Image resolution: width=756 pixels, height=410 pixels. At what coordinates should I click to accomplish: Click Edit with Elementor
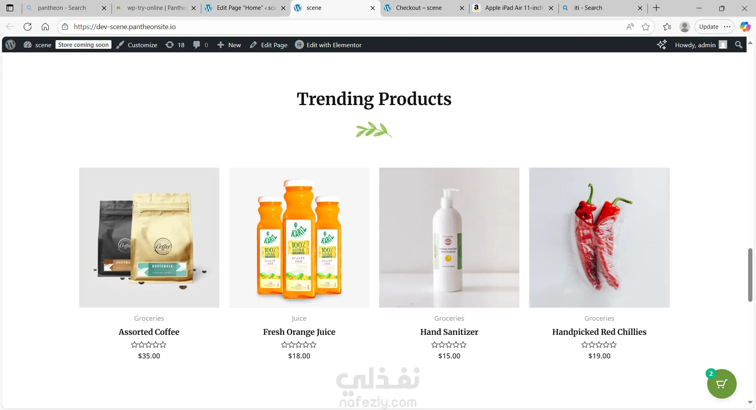[328, 45]
